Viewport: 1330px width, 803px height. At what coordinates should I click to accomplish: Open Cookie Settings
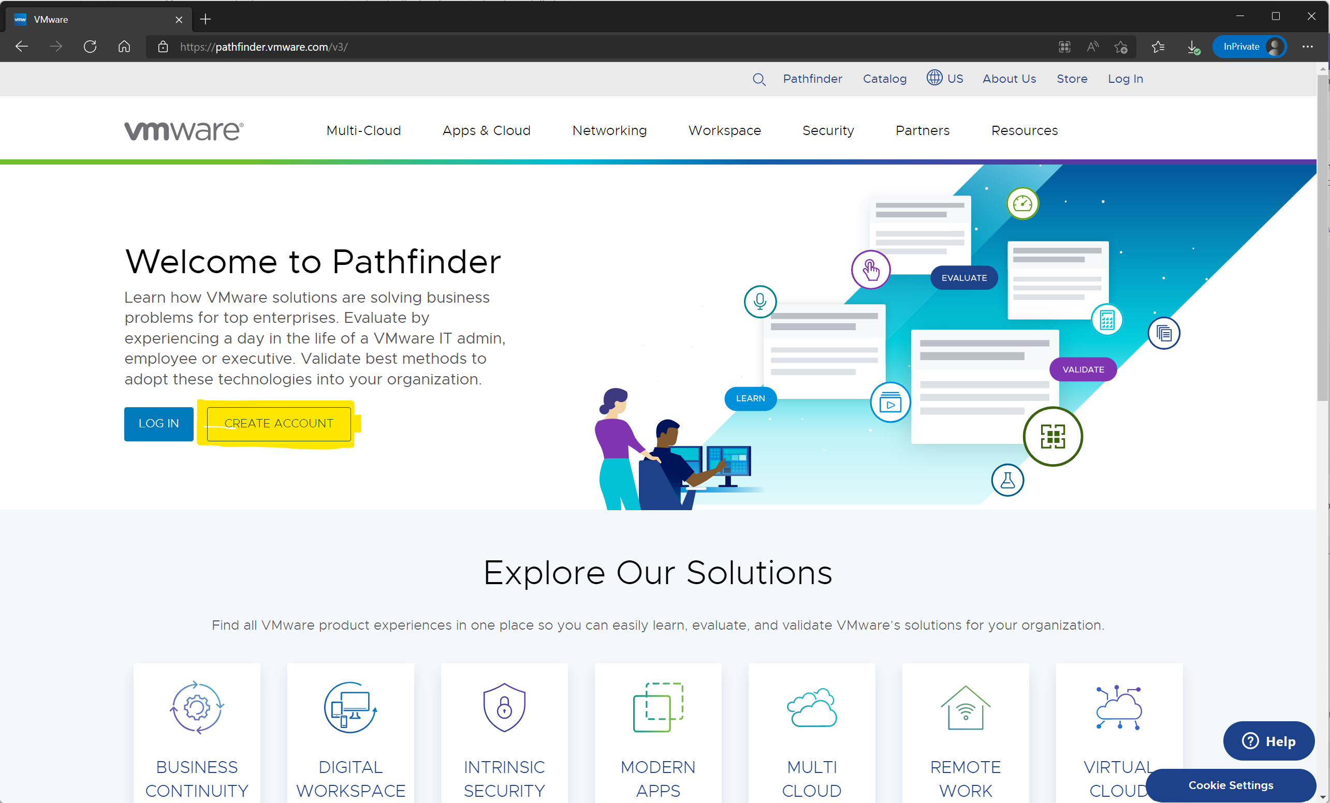pyautogui.click(x=1231, y=785)
